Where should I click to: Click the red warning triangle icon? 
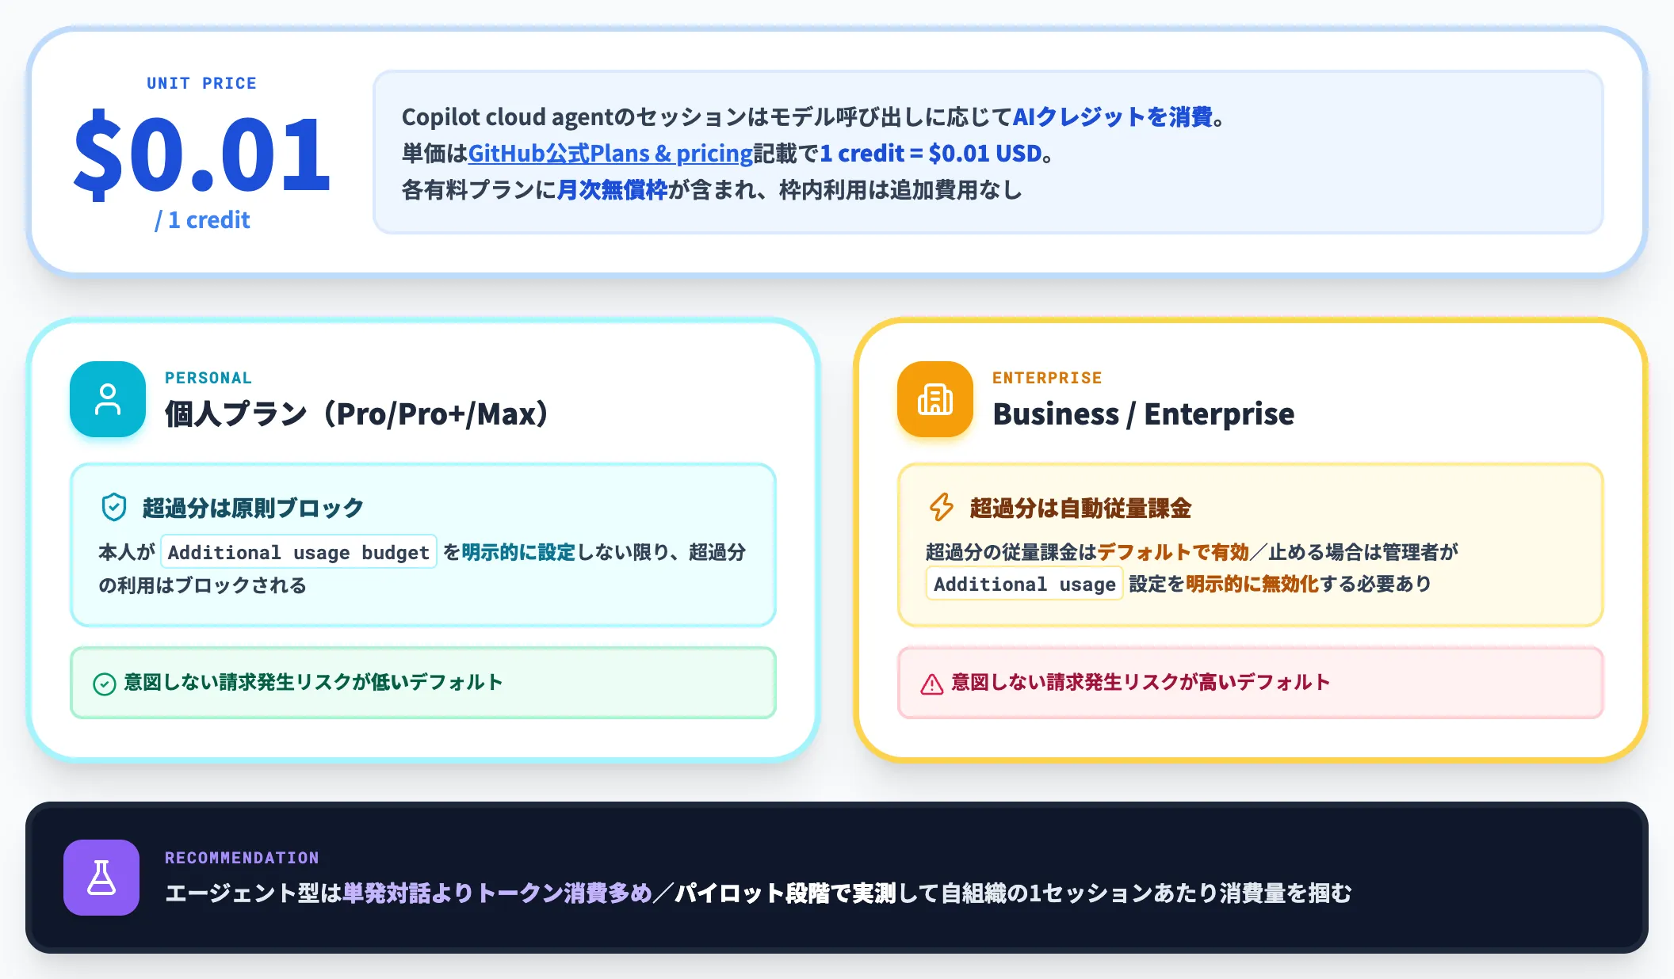tap(932, 684)
